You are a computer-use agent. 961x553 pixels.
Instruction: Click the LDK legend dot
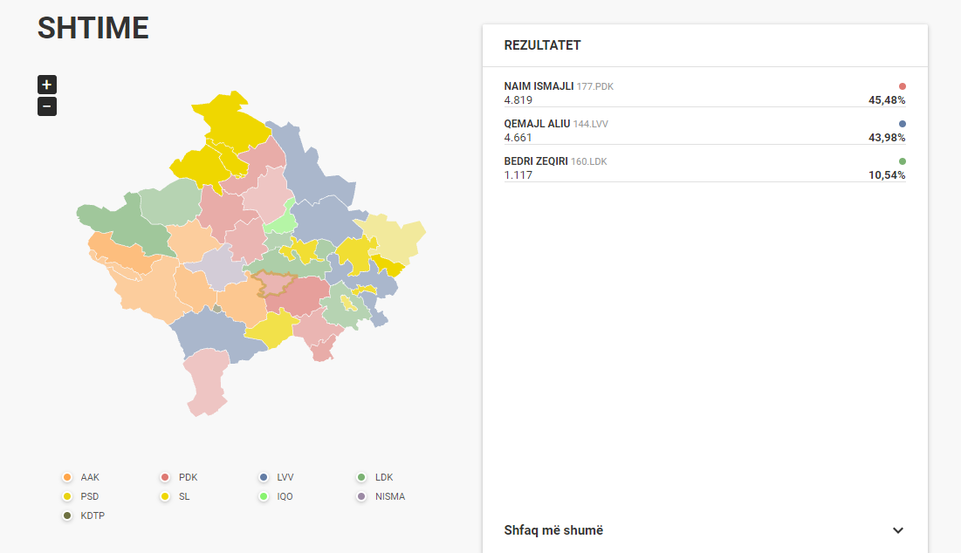click(x=361, y=477)
